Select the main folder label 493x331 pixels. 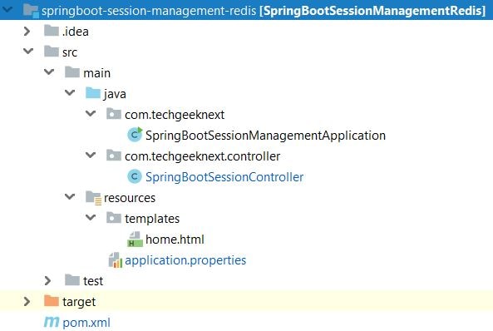coord(96,73)
